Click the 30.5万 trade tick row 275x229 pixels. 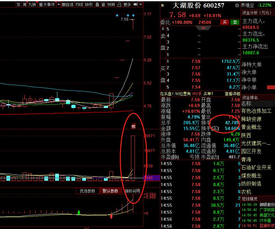click(x=200, y=205)
